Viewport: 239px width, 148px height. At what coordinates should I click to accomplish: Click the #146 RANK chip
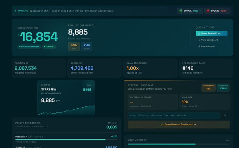point(86,46)
